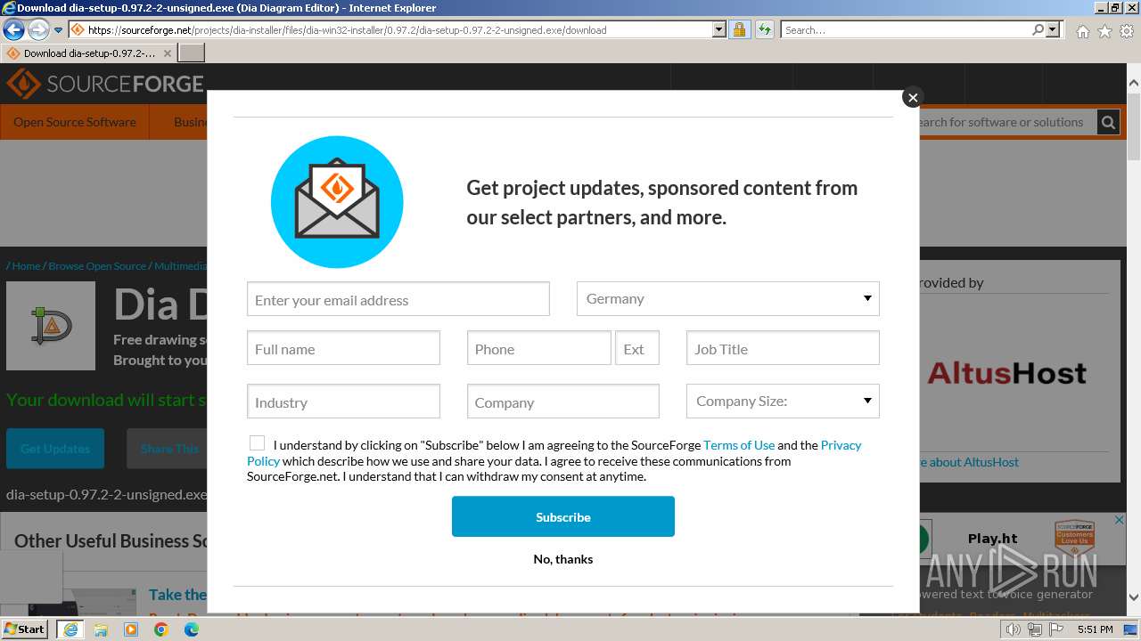The height and width of the screenshot is (641, 1141).
Task: Click the site search magnifier button
Action: [1108, 122]
